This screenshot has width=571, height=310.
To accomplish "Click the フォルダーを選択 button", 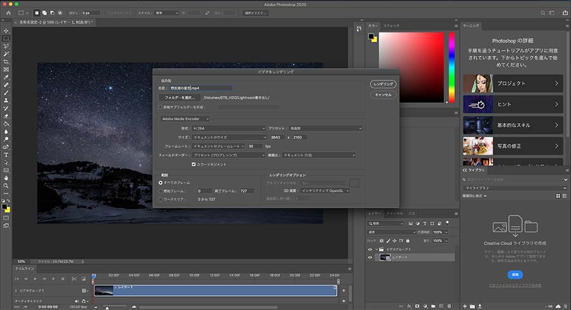I will click(x=179, y=97).
